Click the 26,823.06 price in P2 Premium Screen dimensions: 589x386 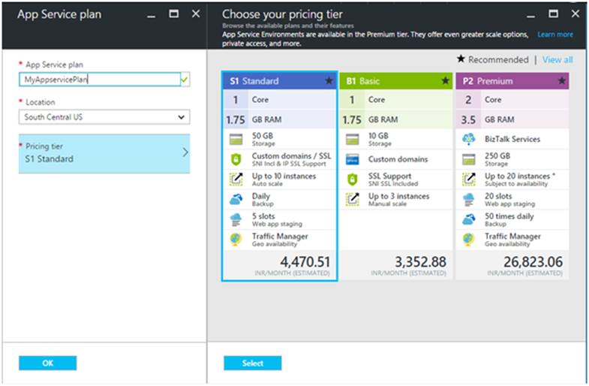[x=533, y=262]
